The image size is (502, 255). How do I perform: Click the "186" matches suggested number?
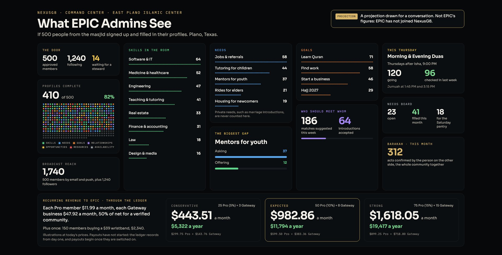click(309, 121)
